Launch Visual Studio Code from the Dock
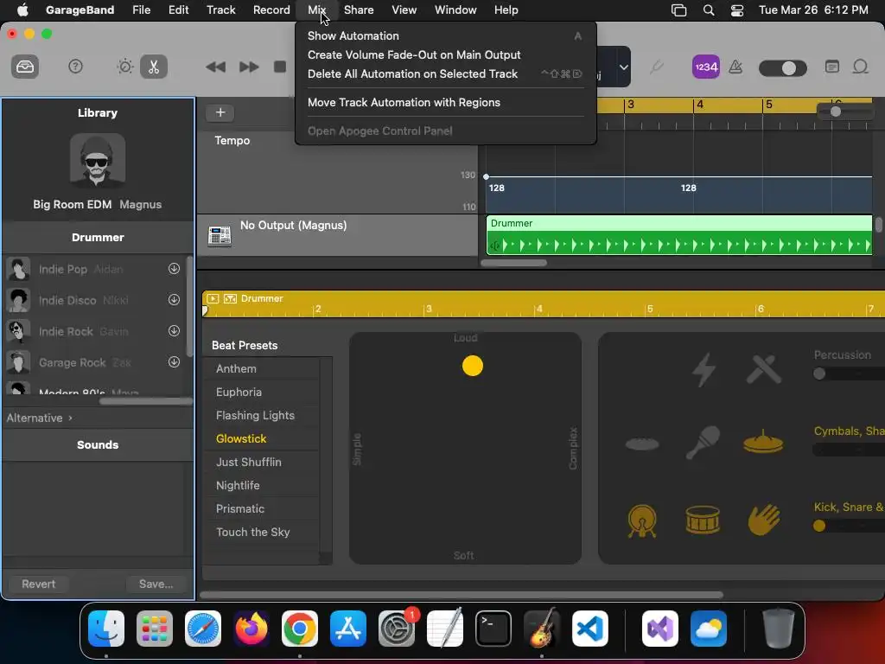 pos(589,629)
